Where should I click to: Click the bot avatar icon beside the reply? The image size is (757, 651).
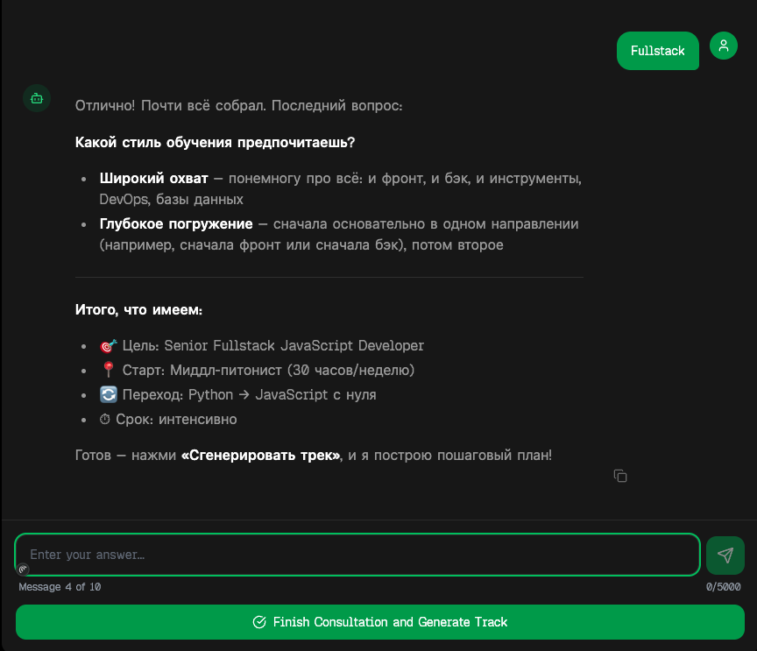[37, 98]
